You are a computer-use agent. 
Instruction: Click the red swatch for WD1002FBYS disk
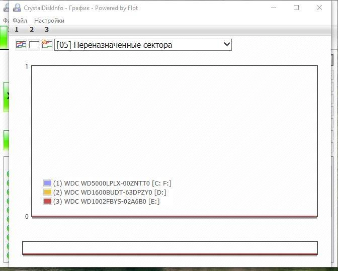pos(47,202)
